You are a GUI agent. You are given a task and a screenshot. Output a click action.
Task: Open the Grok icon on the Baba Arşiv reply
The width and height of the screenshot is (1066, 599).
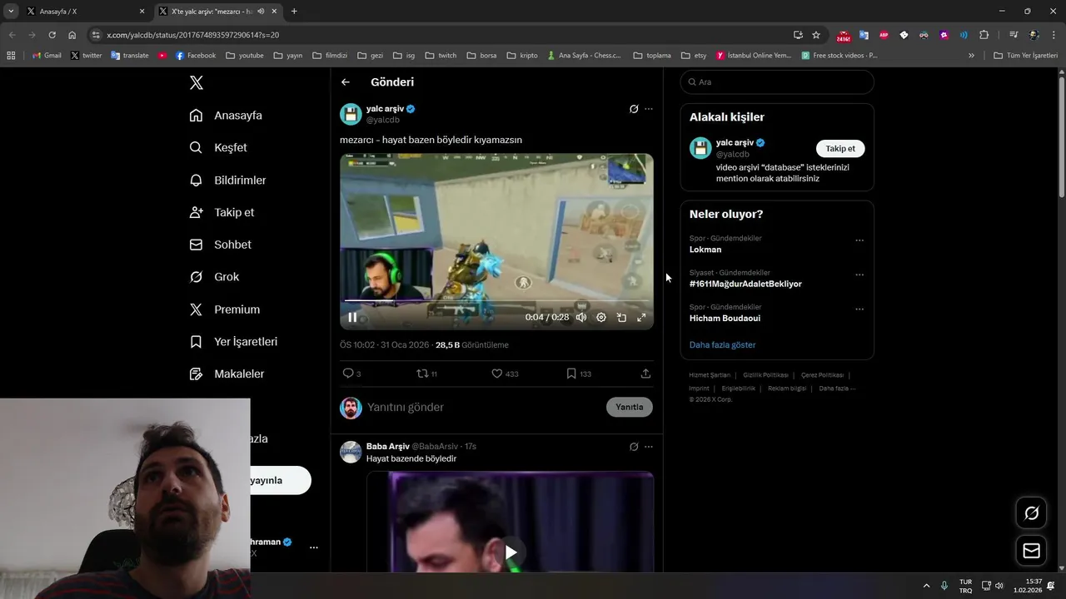click(x=634, y=447)
